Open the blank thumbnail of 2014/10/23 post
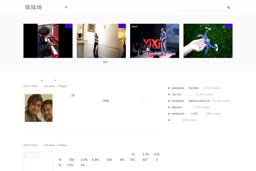 pos(38,161)
